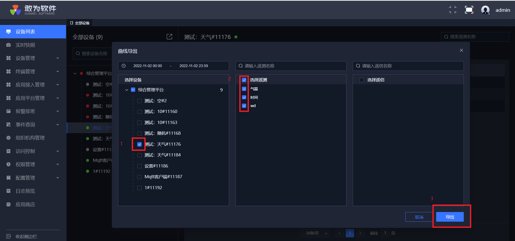
Task: Open the 日志预览 menu item
Action: pos(33,191)
